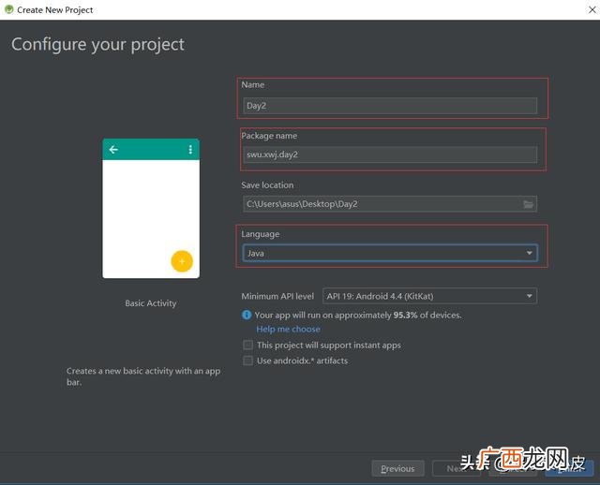Click the Configure your project heading
Viewport: 600px width, 485px height.
pyautogui.click(x=97, y=45)
